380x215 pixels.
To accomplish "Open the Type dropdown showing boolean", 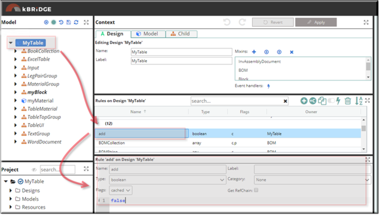I will coord(168,180).
